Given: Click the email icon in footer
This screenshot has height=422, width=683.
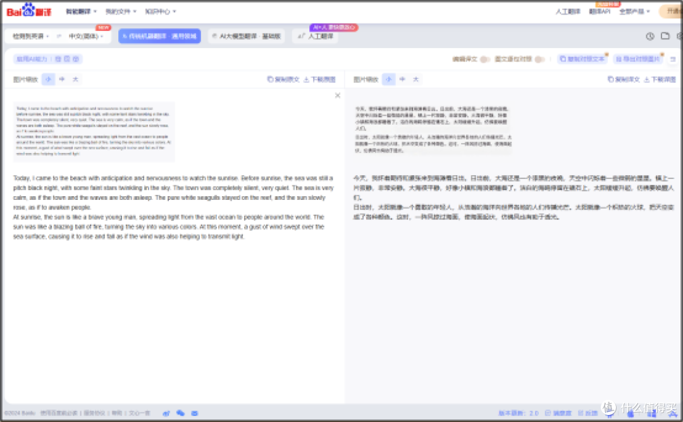Looking at the screenshot, I should point(195,413).
